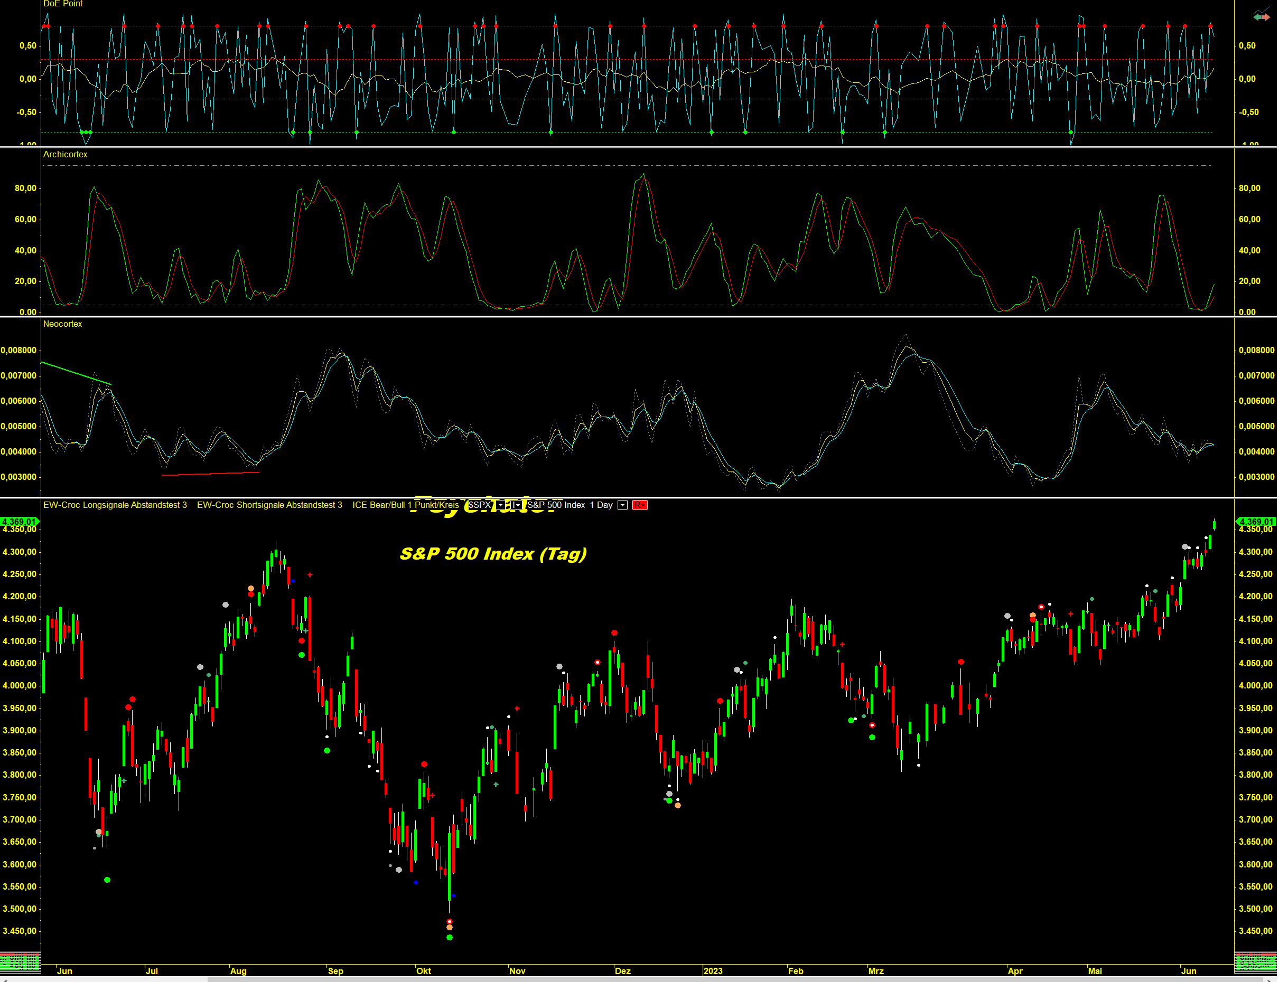
Task: Select the red trendline in Neocortex pane
Action: (x=211, y=474)
